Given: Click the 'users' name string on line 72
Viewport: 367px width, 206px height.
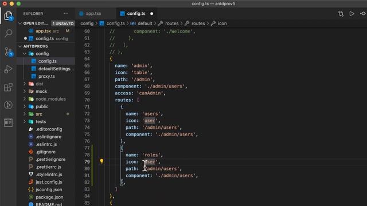Looking at the screenshot, I should coord(151,114).
